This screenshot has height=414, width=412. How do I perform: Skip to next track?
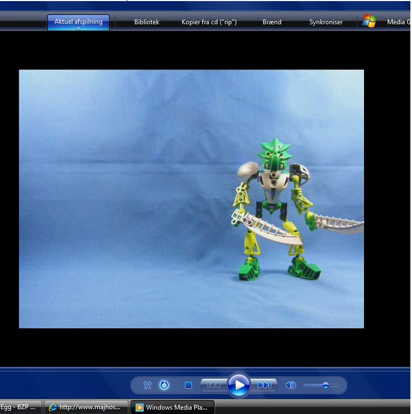(x=264, y=385)
